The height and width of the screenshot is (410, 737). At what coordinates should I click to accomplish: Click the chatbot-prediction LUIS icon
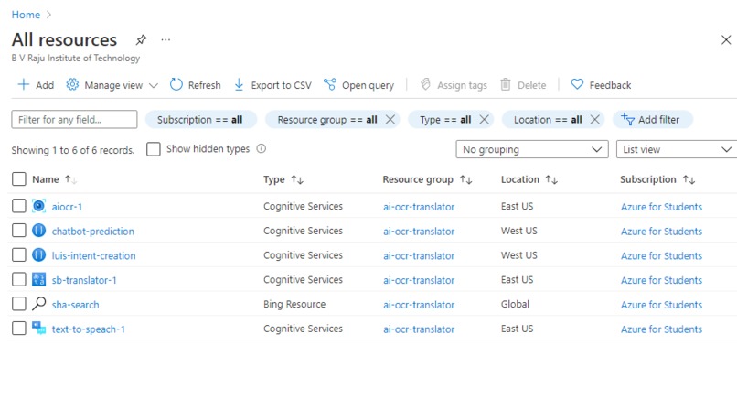click(39, 230)
